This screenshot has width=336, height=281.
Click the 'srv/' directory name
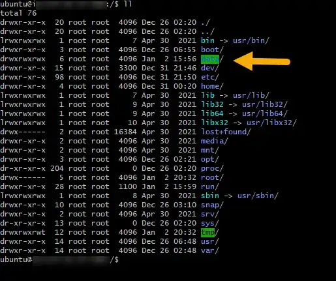209,214
